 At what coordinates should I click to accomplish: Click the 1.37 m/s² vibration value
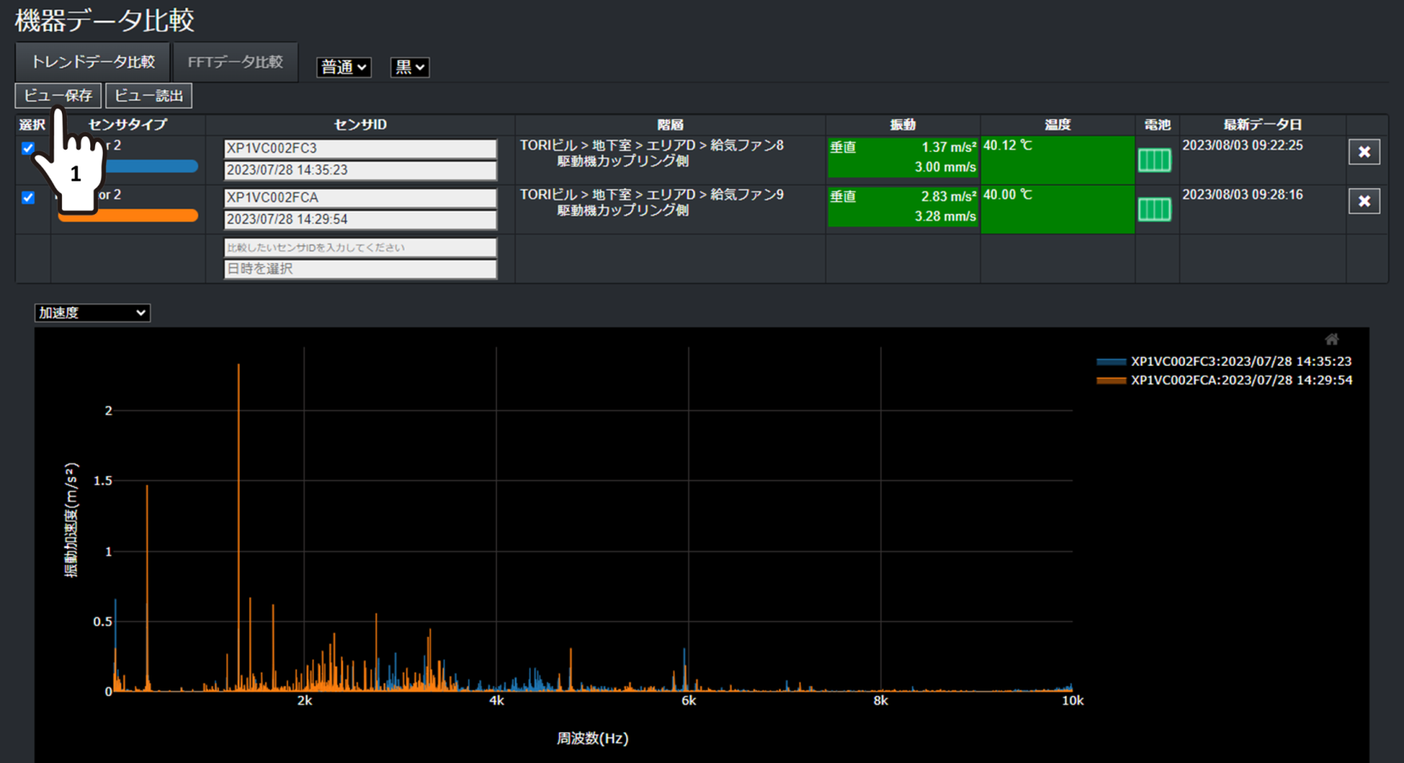(949, 147)
